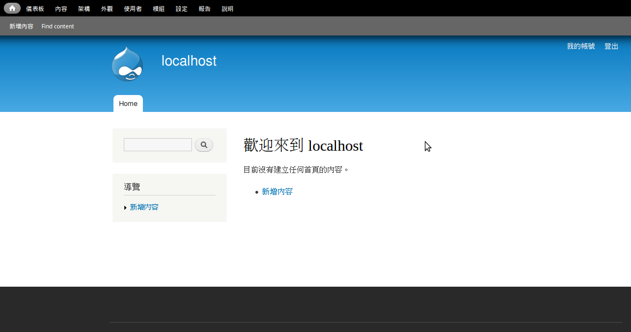631x332 pixels.
Task: Click the 歡迎來到 localhost heading
Action: (x=303, y=145)
